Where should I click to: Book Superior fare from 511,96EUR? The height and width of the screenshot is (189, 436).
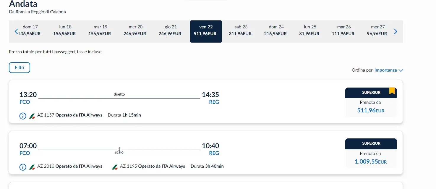371,107
